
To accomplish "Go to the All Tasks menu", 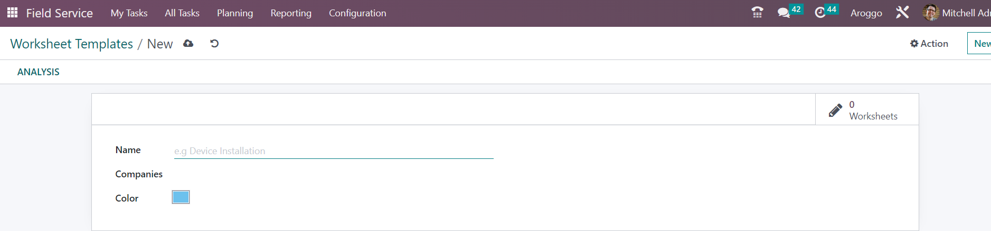I will [182, 13].
